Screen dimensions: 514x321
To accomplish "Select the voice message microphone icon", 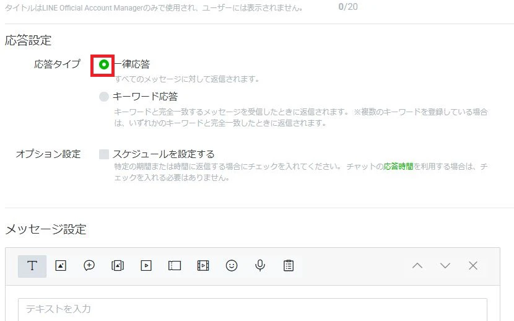I will 260,266.
